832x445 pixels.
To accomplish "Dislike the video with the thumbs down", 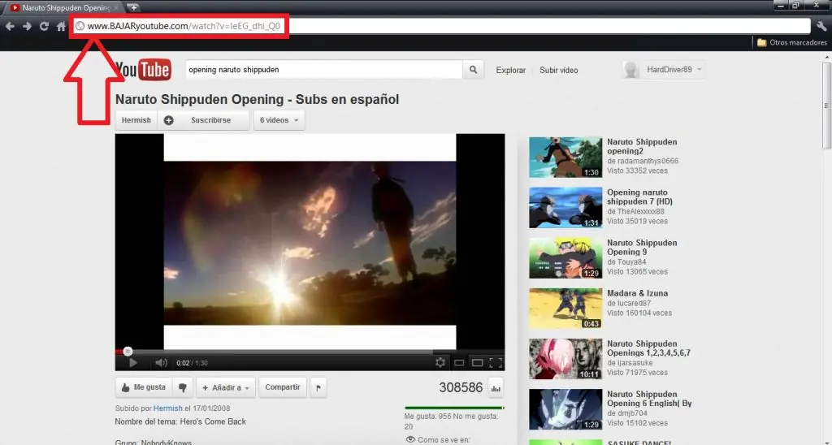I will 183,387.
